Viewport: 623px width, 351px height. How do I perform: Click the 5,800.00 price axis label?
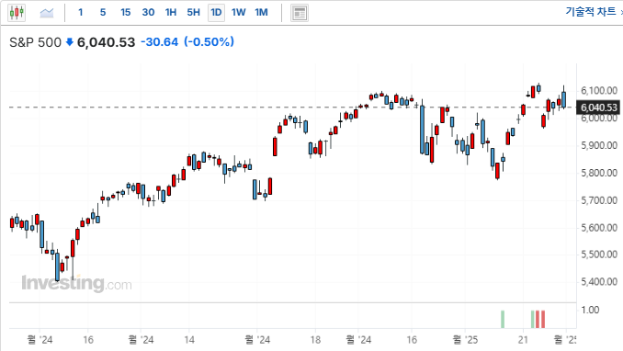[x=599, y=173]
